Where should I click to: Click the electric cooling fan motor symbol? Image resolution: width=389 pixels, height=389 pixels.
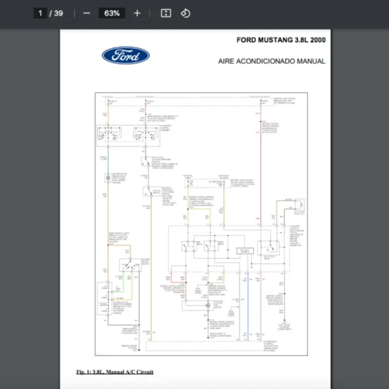tap(208, 303)
